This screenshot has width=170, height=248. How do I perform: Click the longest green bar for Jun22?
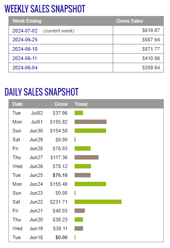[x=98, y=202]
